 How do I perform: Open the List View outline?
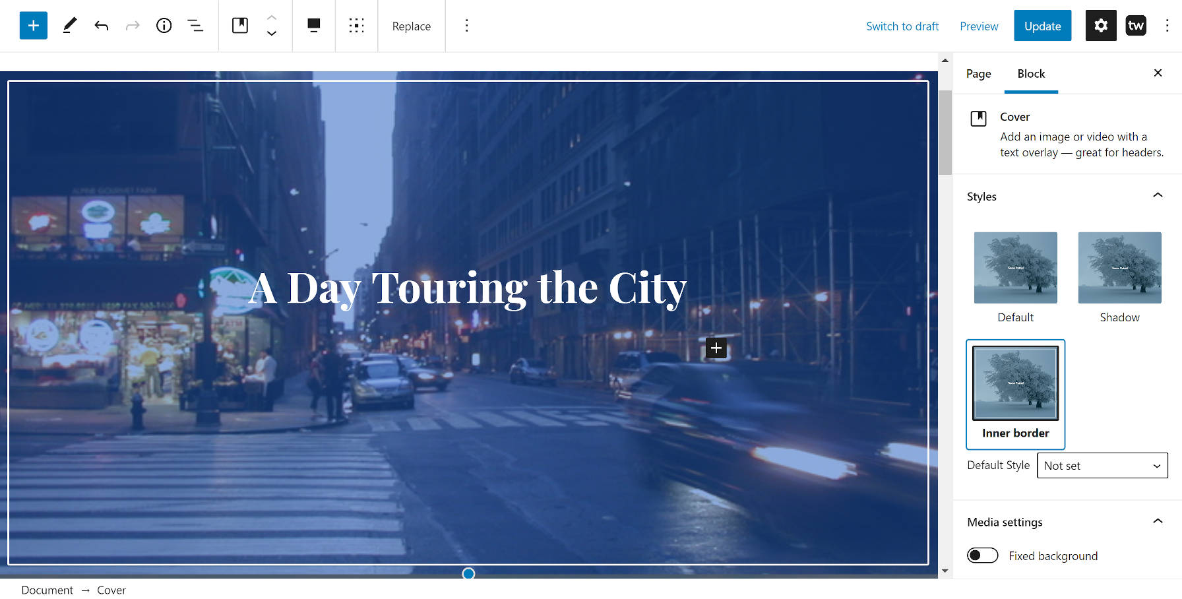point(195,25)
